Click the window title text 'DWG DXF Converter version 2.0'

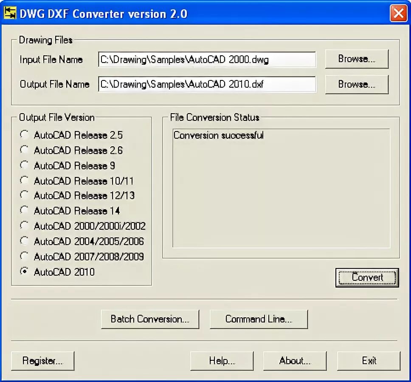(x=104, y=14)
